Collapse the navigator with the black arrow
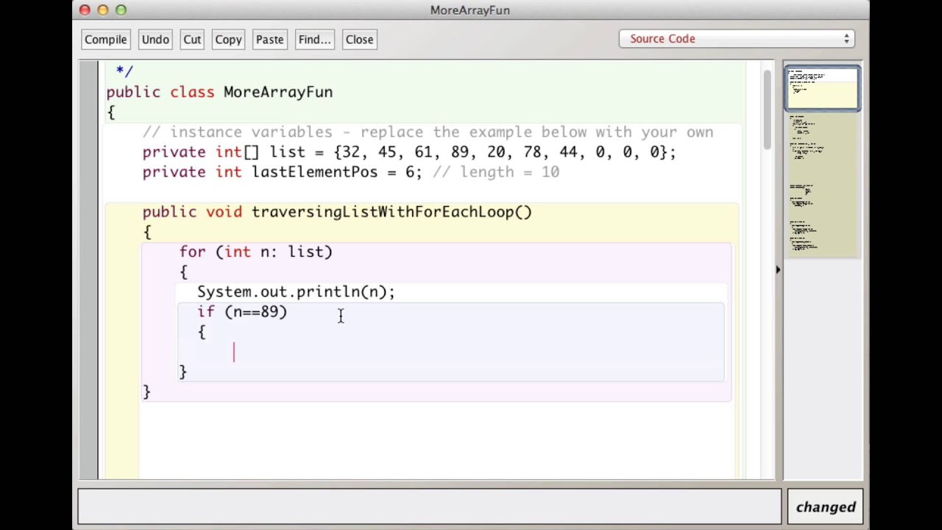This screenshot has height=530, width=942. [778, 270]
